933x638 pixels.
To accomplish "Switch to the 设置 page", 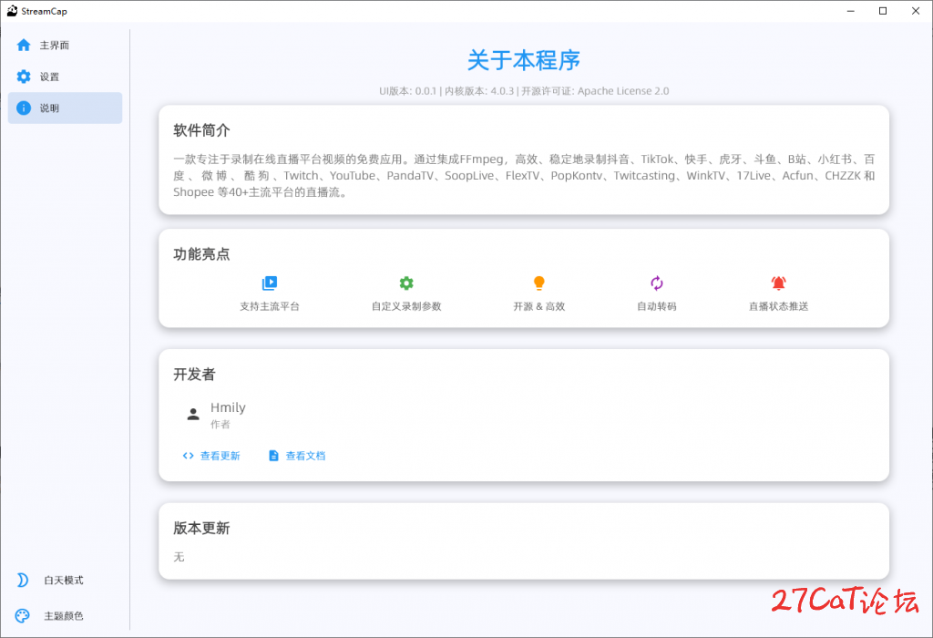I will click(49, 77).
